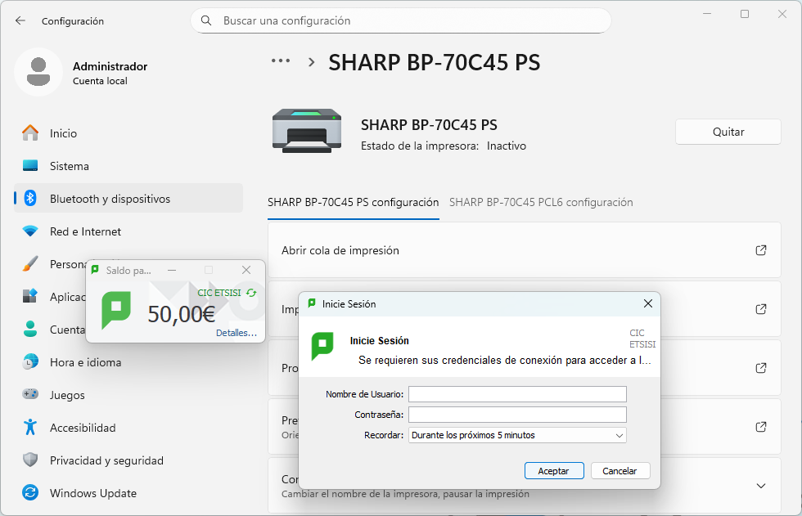Click the SHARP printer device image

click(307, 131)
